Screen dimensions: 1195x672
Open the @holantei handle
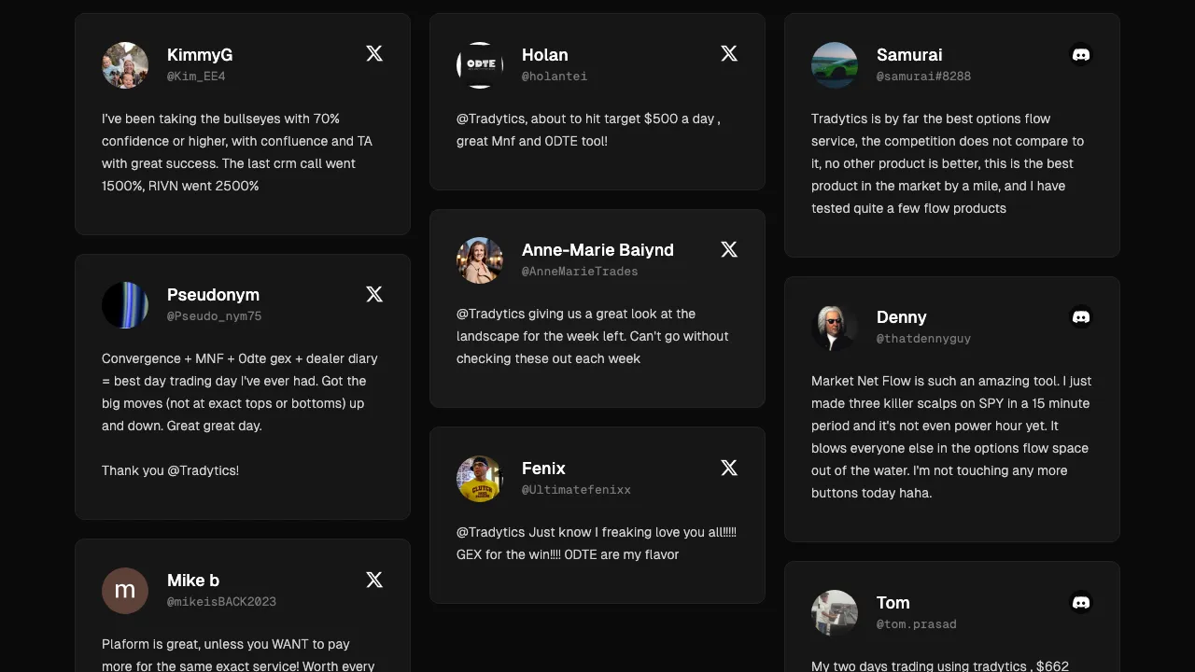point(555,77)
